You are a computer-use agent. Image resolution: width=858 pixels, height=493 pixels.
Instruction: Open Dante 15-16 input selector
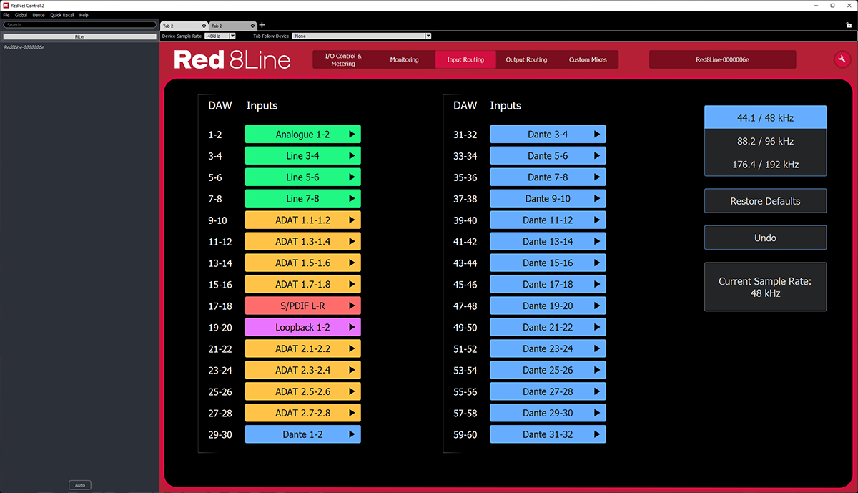click(x=548, y=263)
